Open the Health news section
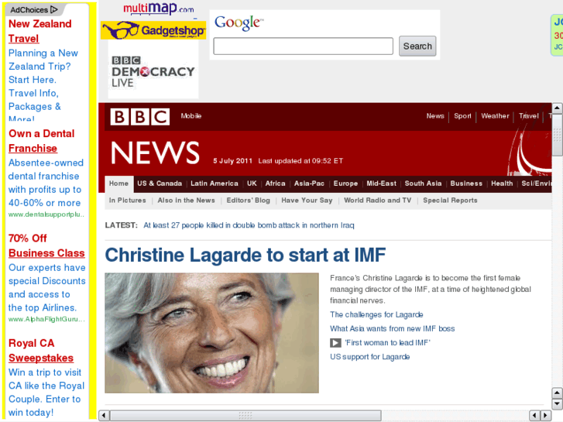The height and width of the screenshot is (422, 563). [x=502, y=184]
